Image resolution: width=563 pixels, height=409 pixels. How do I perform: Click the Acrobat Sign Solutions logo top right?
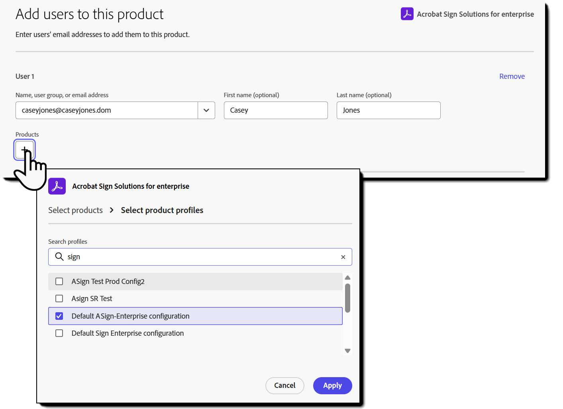click(x=407, y=14)
